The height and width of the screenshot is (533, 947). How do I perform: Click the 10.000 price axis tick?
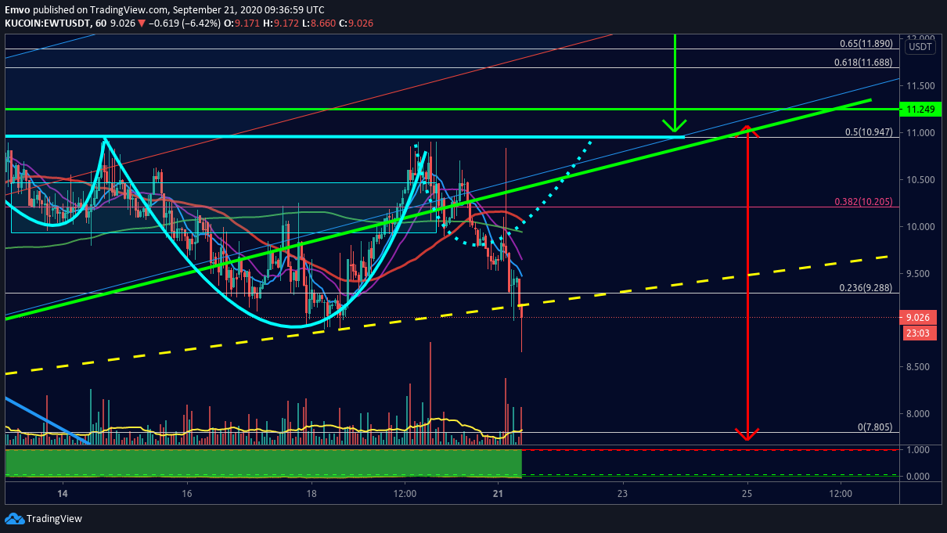pyautogui.click(x=921, y=226)
